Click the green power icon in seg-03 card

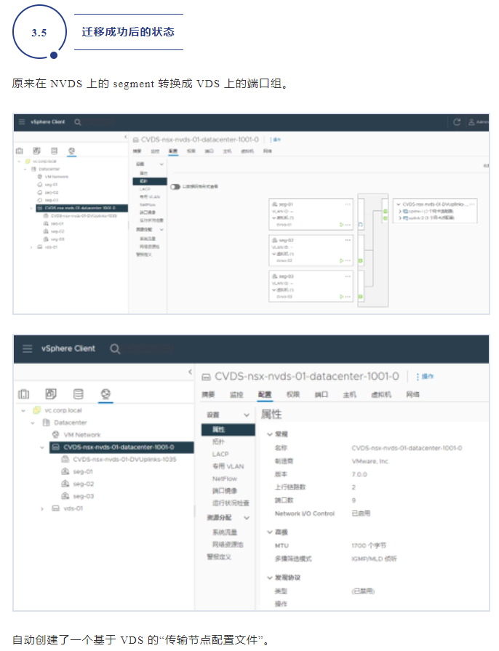pyautogui.click(x=342, y=297)
